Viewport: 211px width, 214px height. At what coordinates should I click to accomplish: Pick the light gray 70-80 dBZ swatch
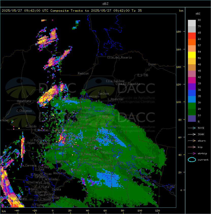click(192, 23)
